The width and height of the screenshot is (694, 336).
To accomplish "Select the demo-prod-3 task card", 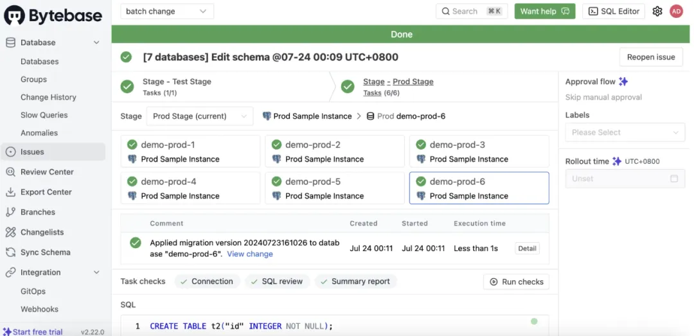I will 479,152.
